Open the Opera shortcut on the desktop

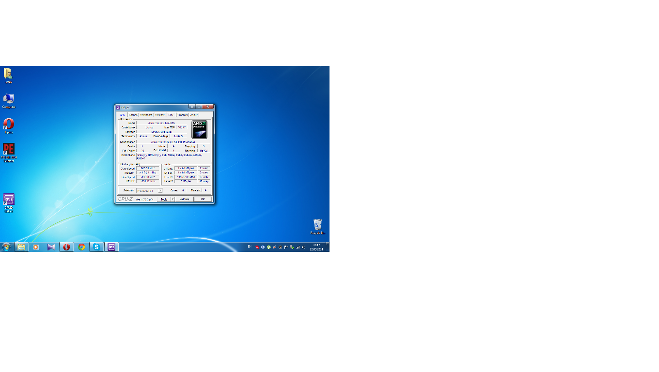tap(9, 125)
